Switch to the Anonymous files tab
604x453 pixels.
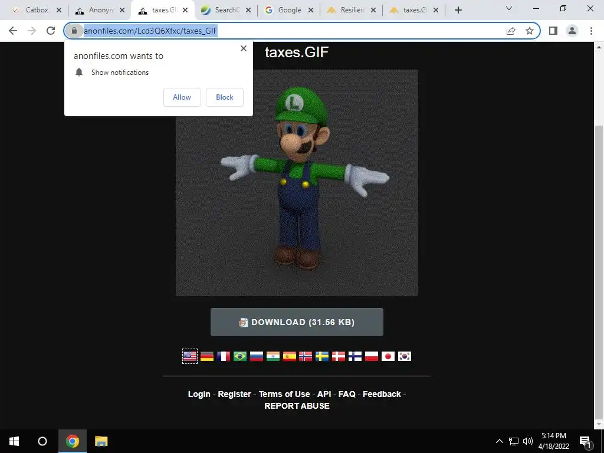(x=101, y=10)
